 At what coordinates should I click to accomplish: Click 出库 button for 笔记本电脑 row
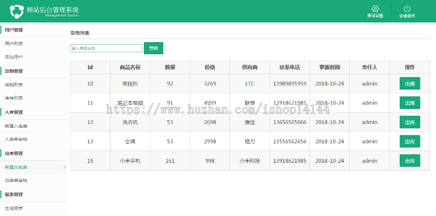click(x=410, y=103)
